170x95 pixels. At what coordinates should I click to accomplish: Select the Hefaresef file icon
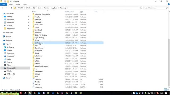click(x=33, y=79)
